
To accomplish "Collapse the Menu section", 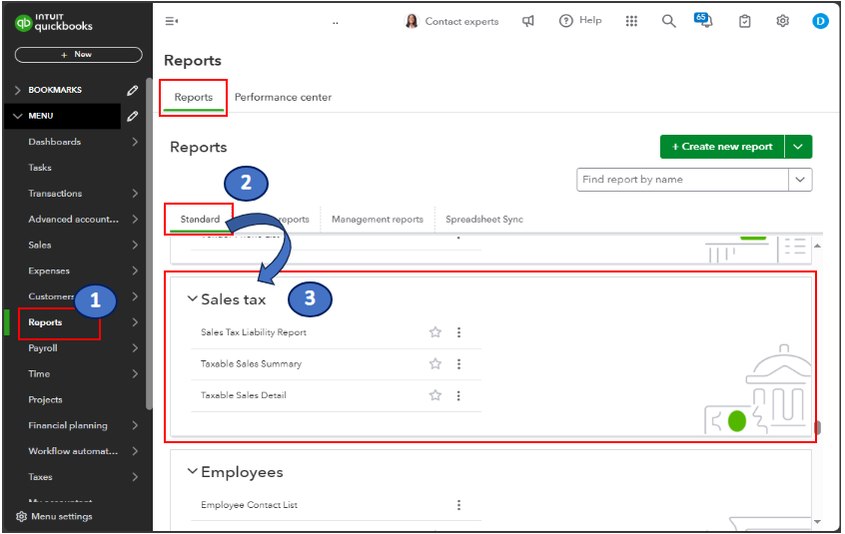I will tap(18, 116).
